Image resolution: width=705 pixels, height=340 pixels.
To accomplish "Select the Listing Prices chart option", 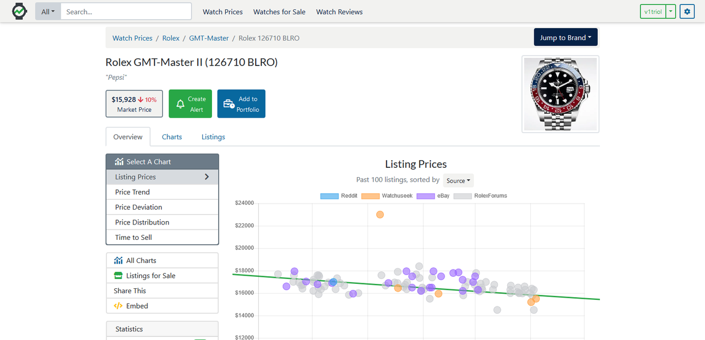I will (162, 177).
